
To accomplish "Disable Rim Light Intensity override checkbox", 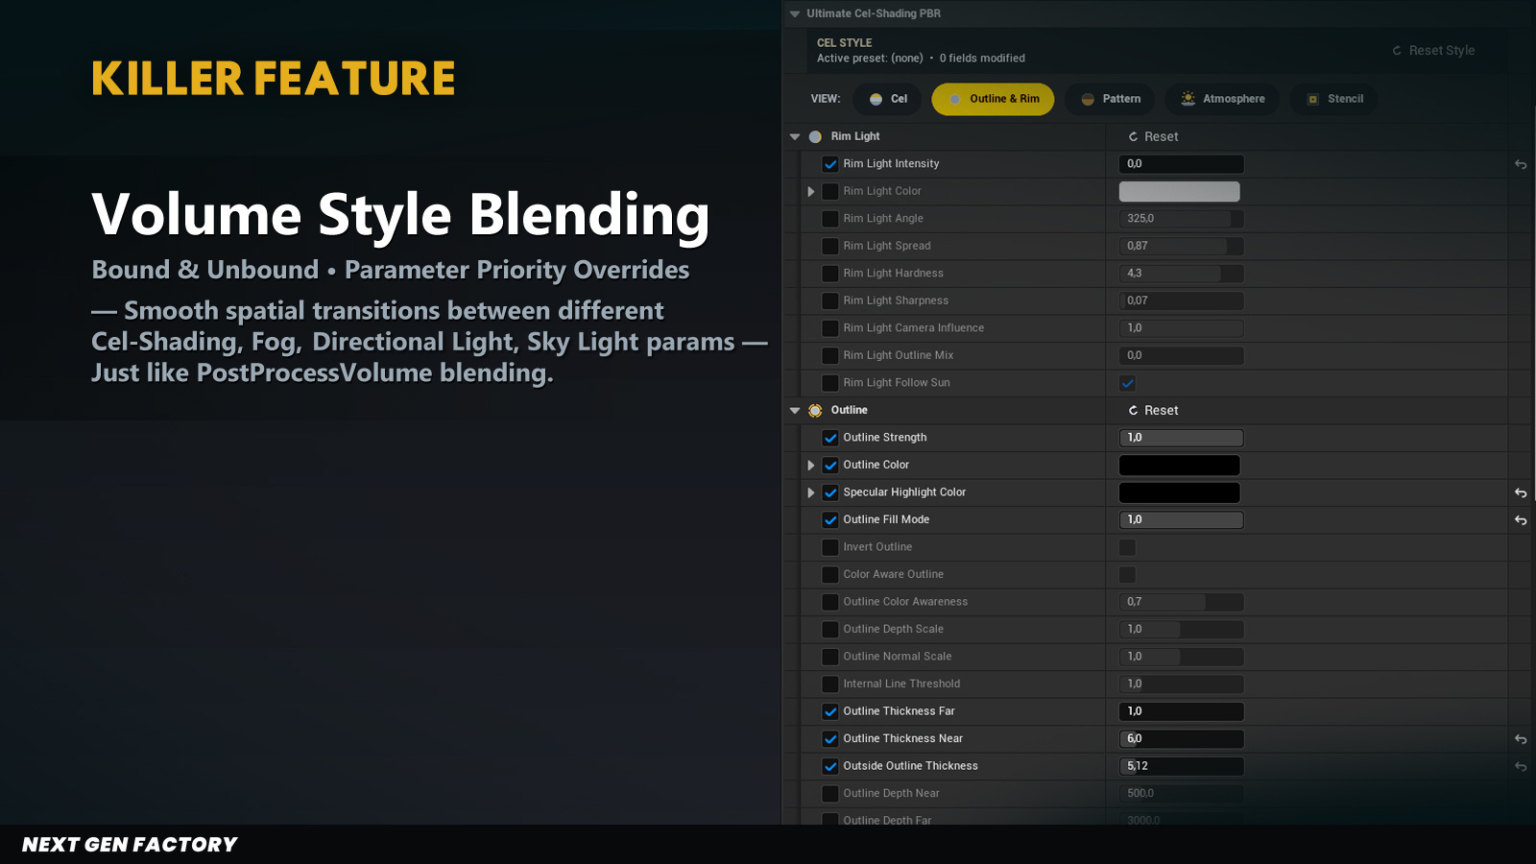I will click(830, 164).
